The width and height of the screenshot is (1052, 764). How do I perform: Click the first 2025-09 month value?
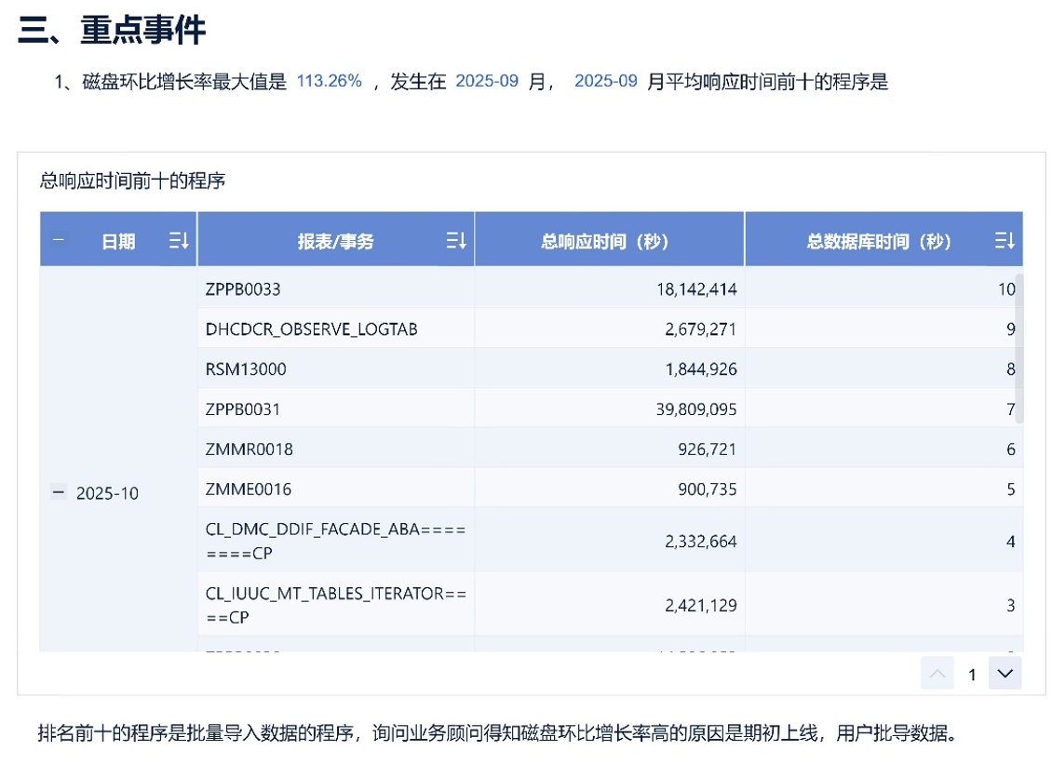[486, 81]
